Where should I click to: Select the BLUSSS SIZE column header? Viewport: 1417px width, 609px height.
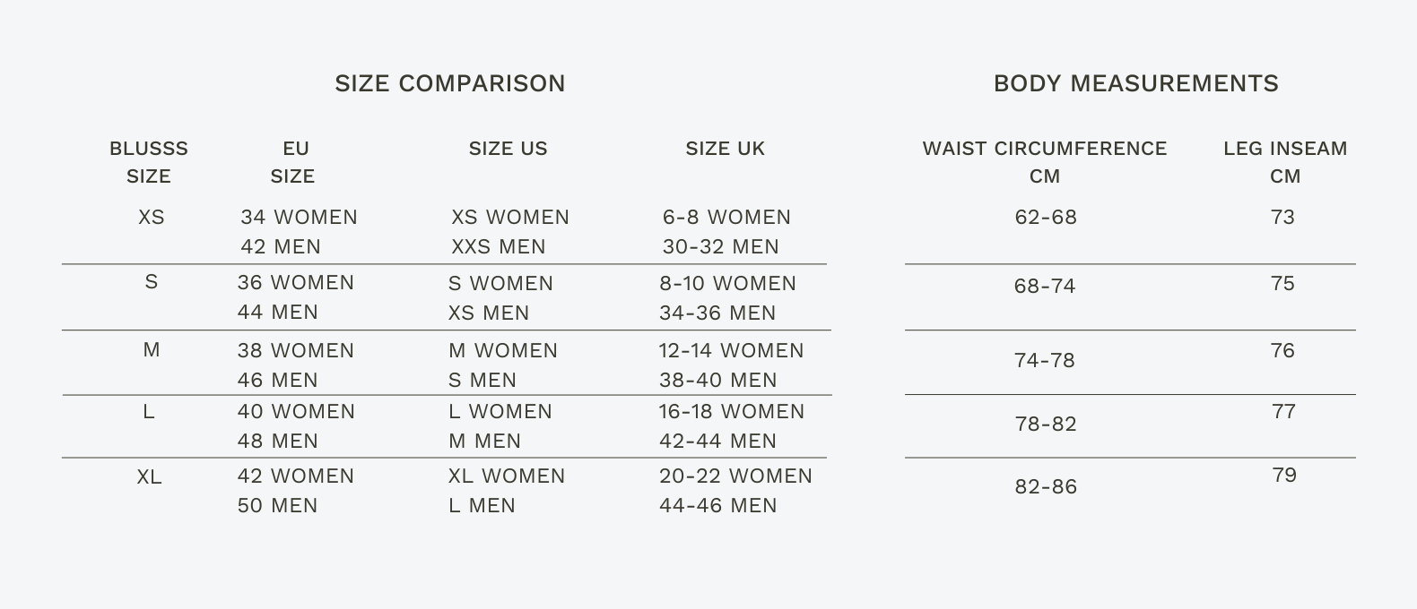tap(149, 162)
